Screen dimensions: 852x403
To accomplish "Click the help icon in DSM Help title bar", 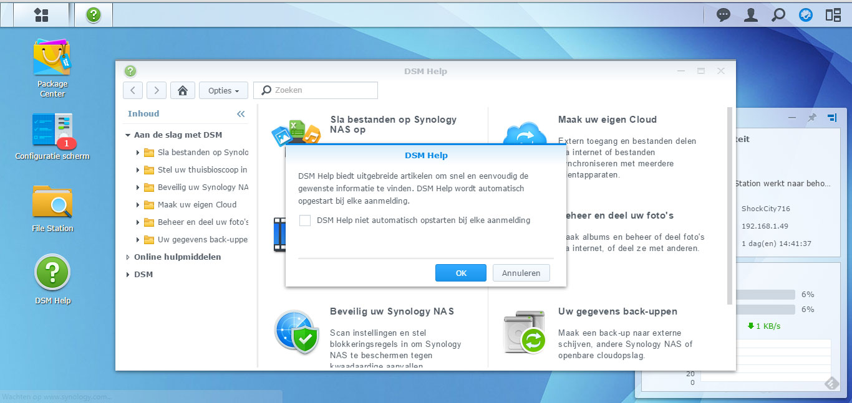I will [x=130, y=71].
